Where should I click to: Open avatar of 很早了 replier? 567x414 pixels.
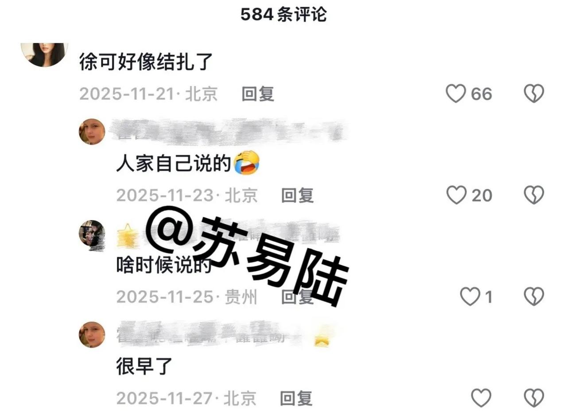click(x=92, y=334)
